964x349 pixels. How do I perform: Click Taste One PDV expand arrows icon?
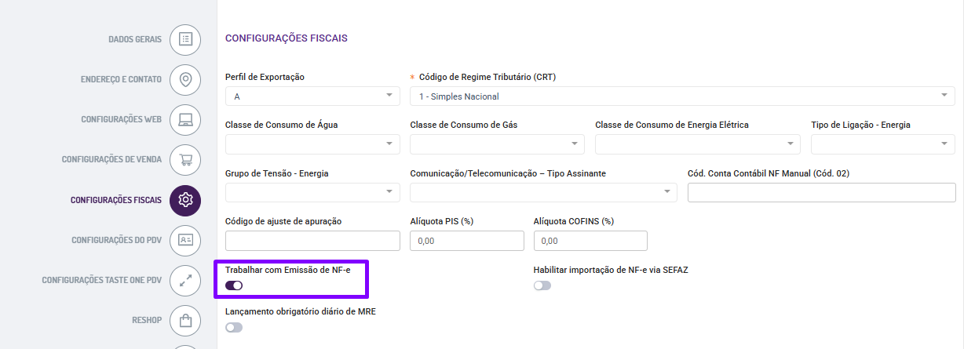click(185, 280)
